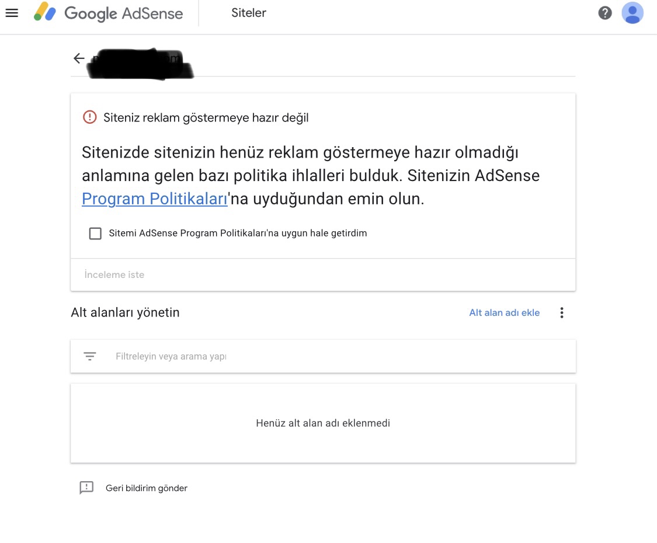Open the help question mark icon
This screenshot has height=543, width=657.
pos(604,13)
